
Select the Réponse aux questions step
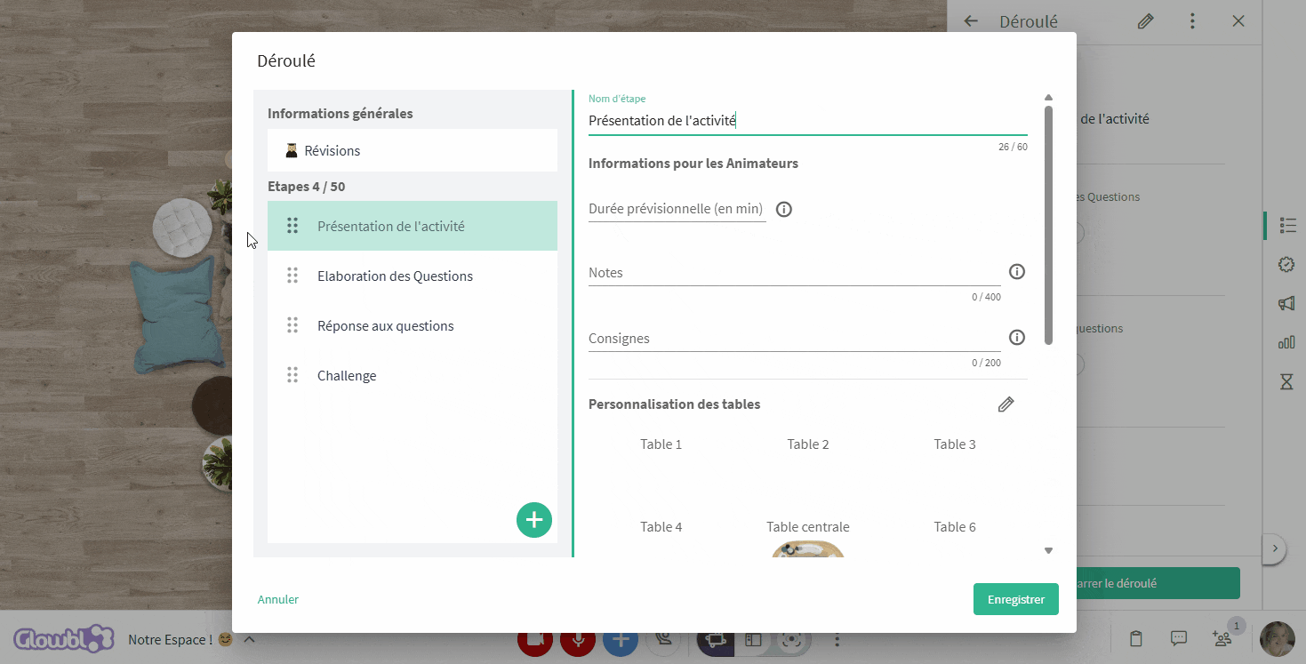[413, 325]
